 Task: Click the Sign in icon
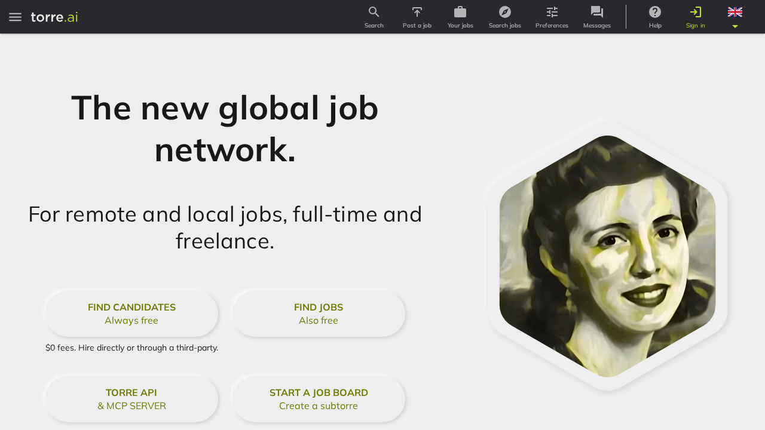696,12
